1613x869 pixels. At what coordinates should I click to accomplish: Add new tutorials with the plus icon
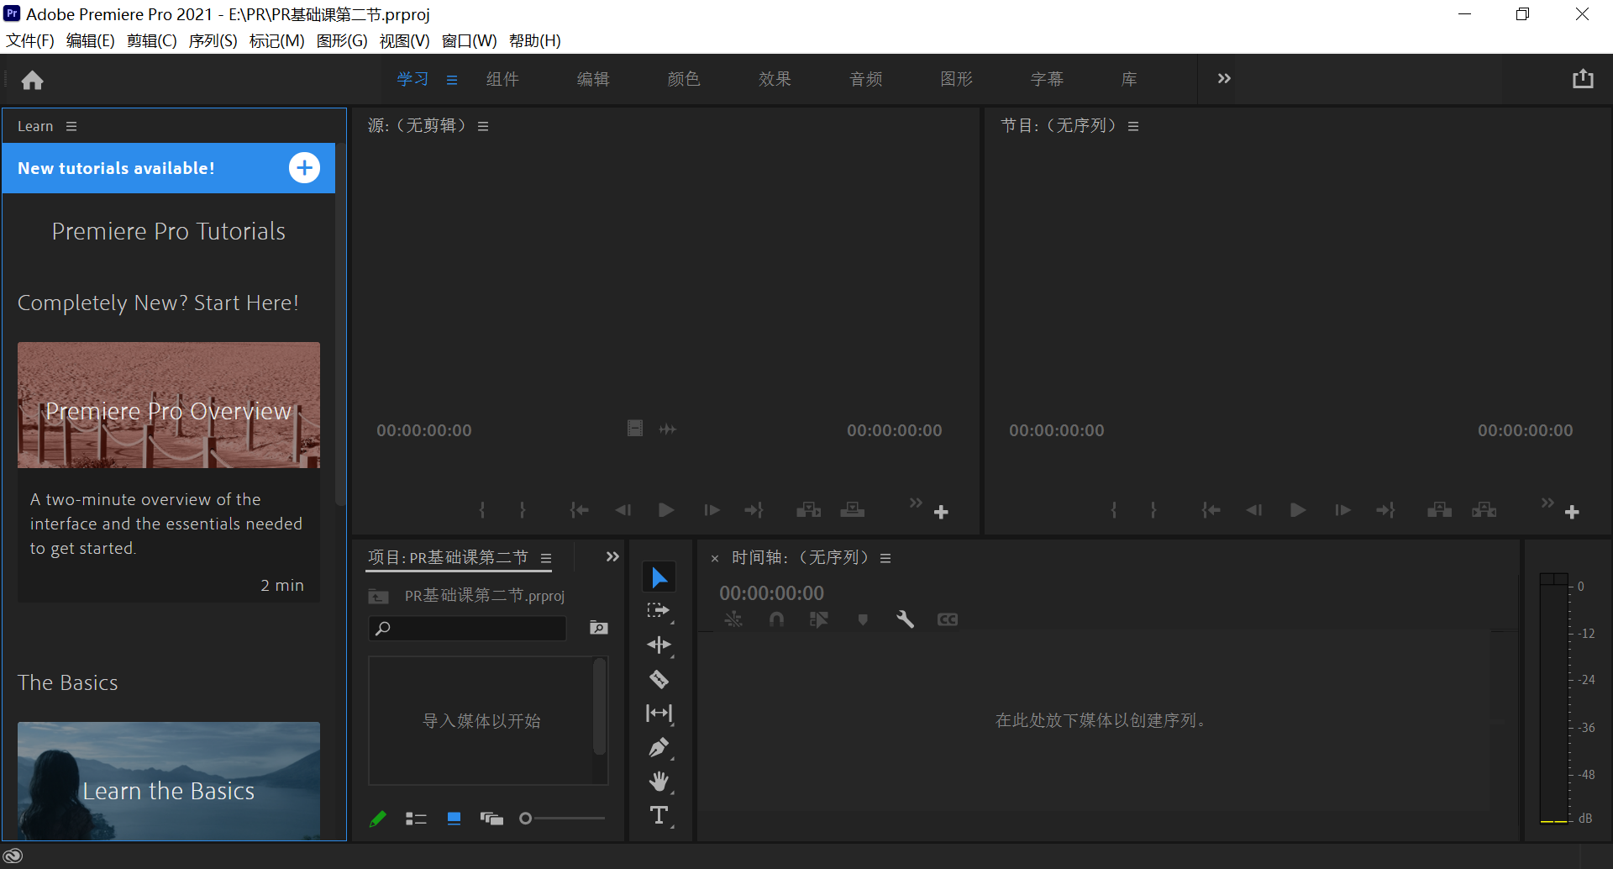click(304, 168)
